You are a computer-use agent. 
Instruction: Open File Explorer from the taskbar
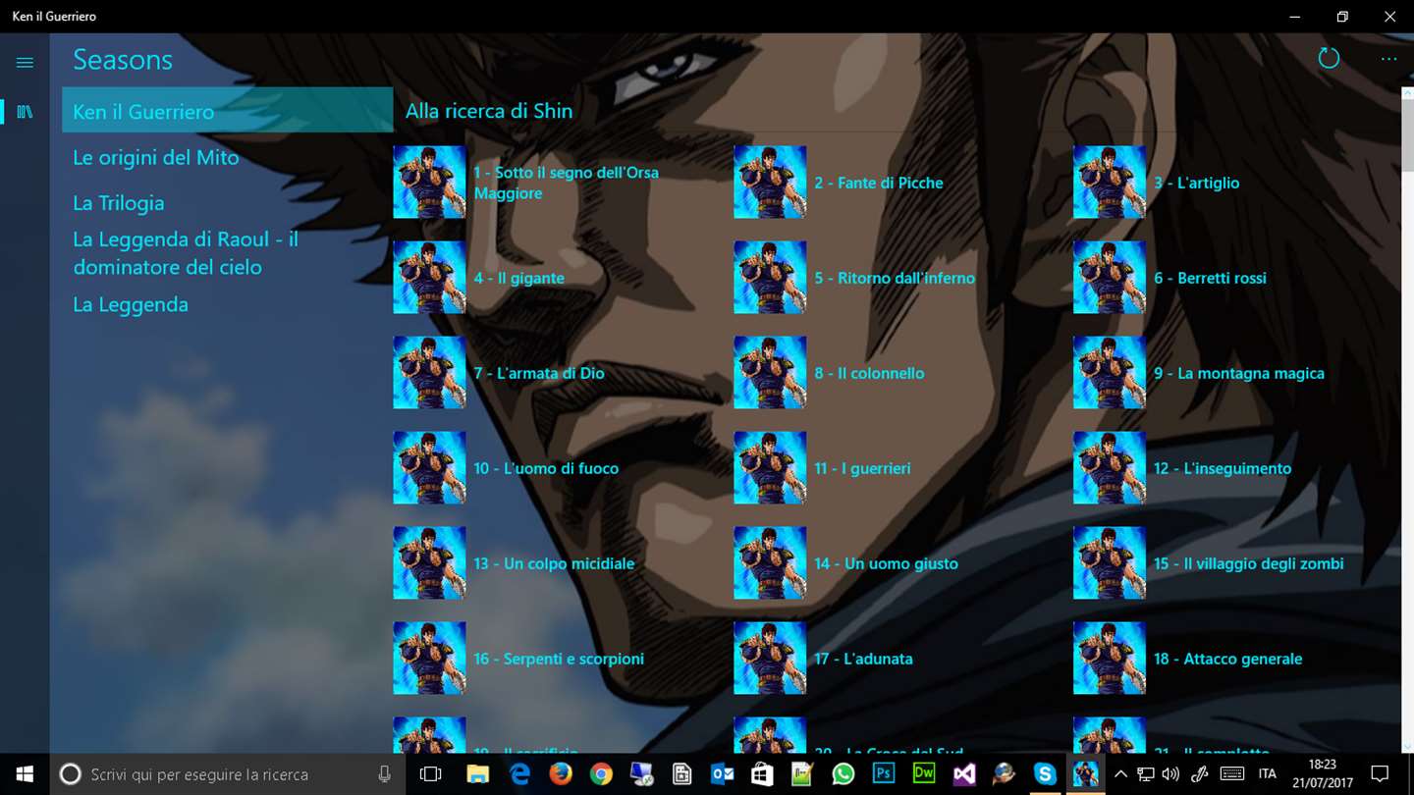477,774
